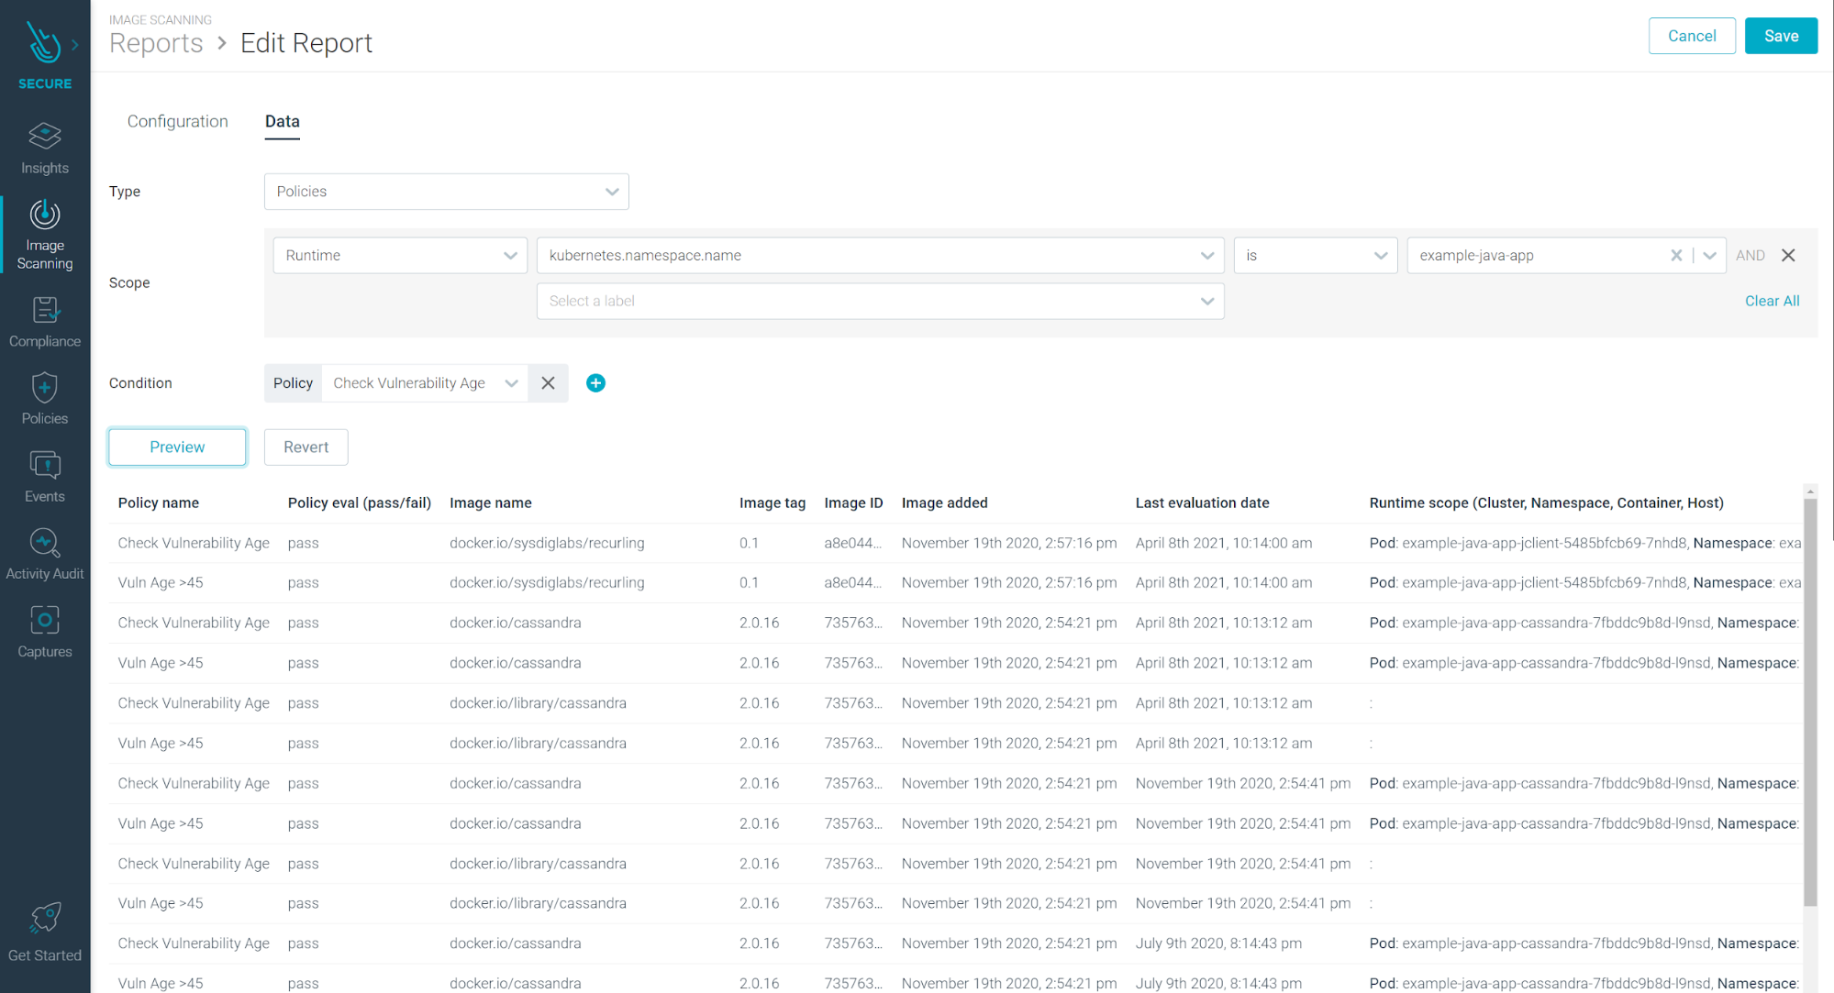Click first 'Check Vulnerability Age' row policy name
This screenshot has height=993, width=1834.
coord(194,543)
